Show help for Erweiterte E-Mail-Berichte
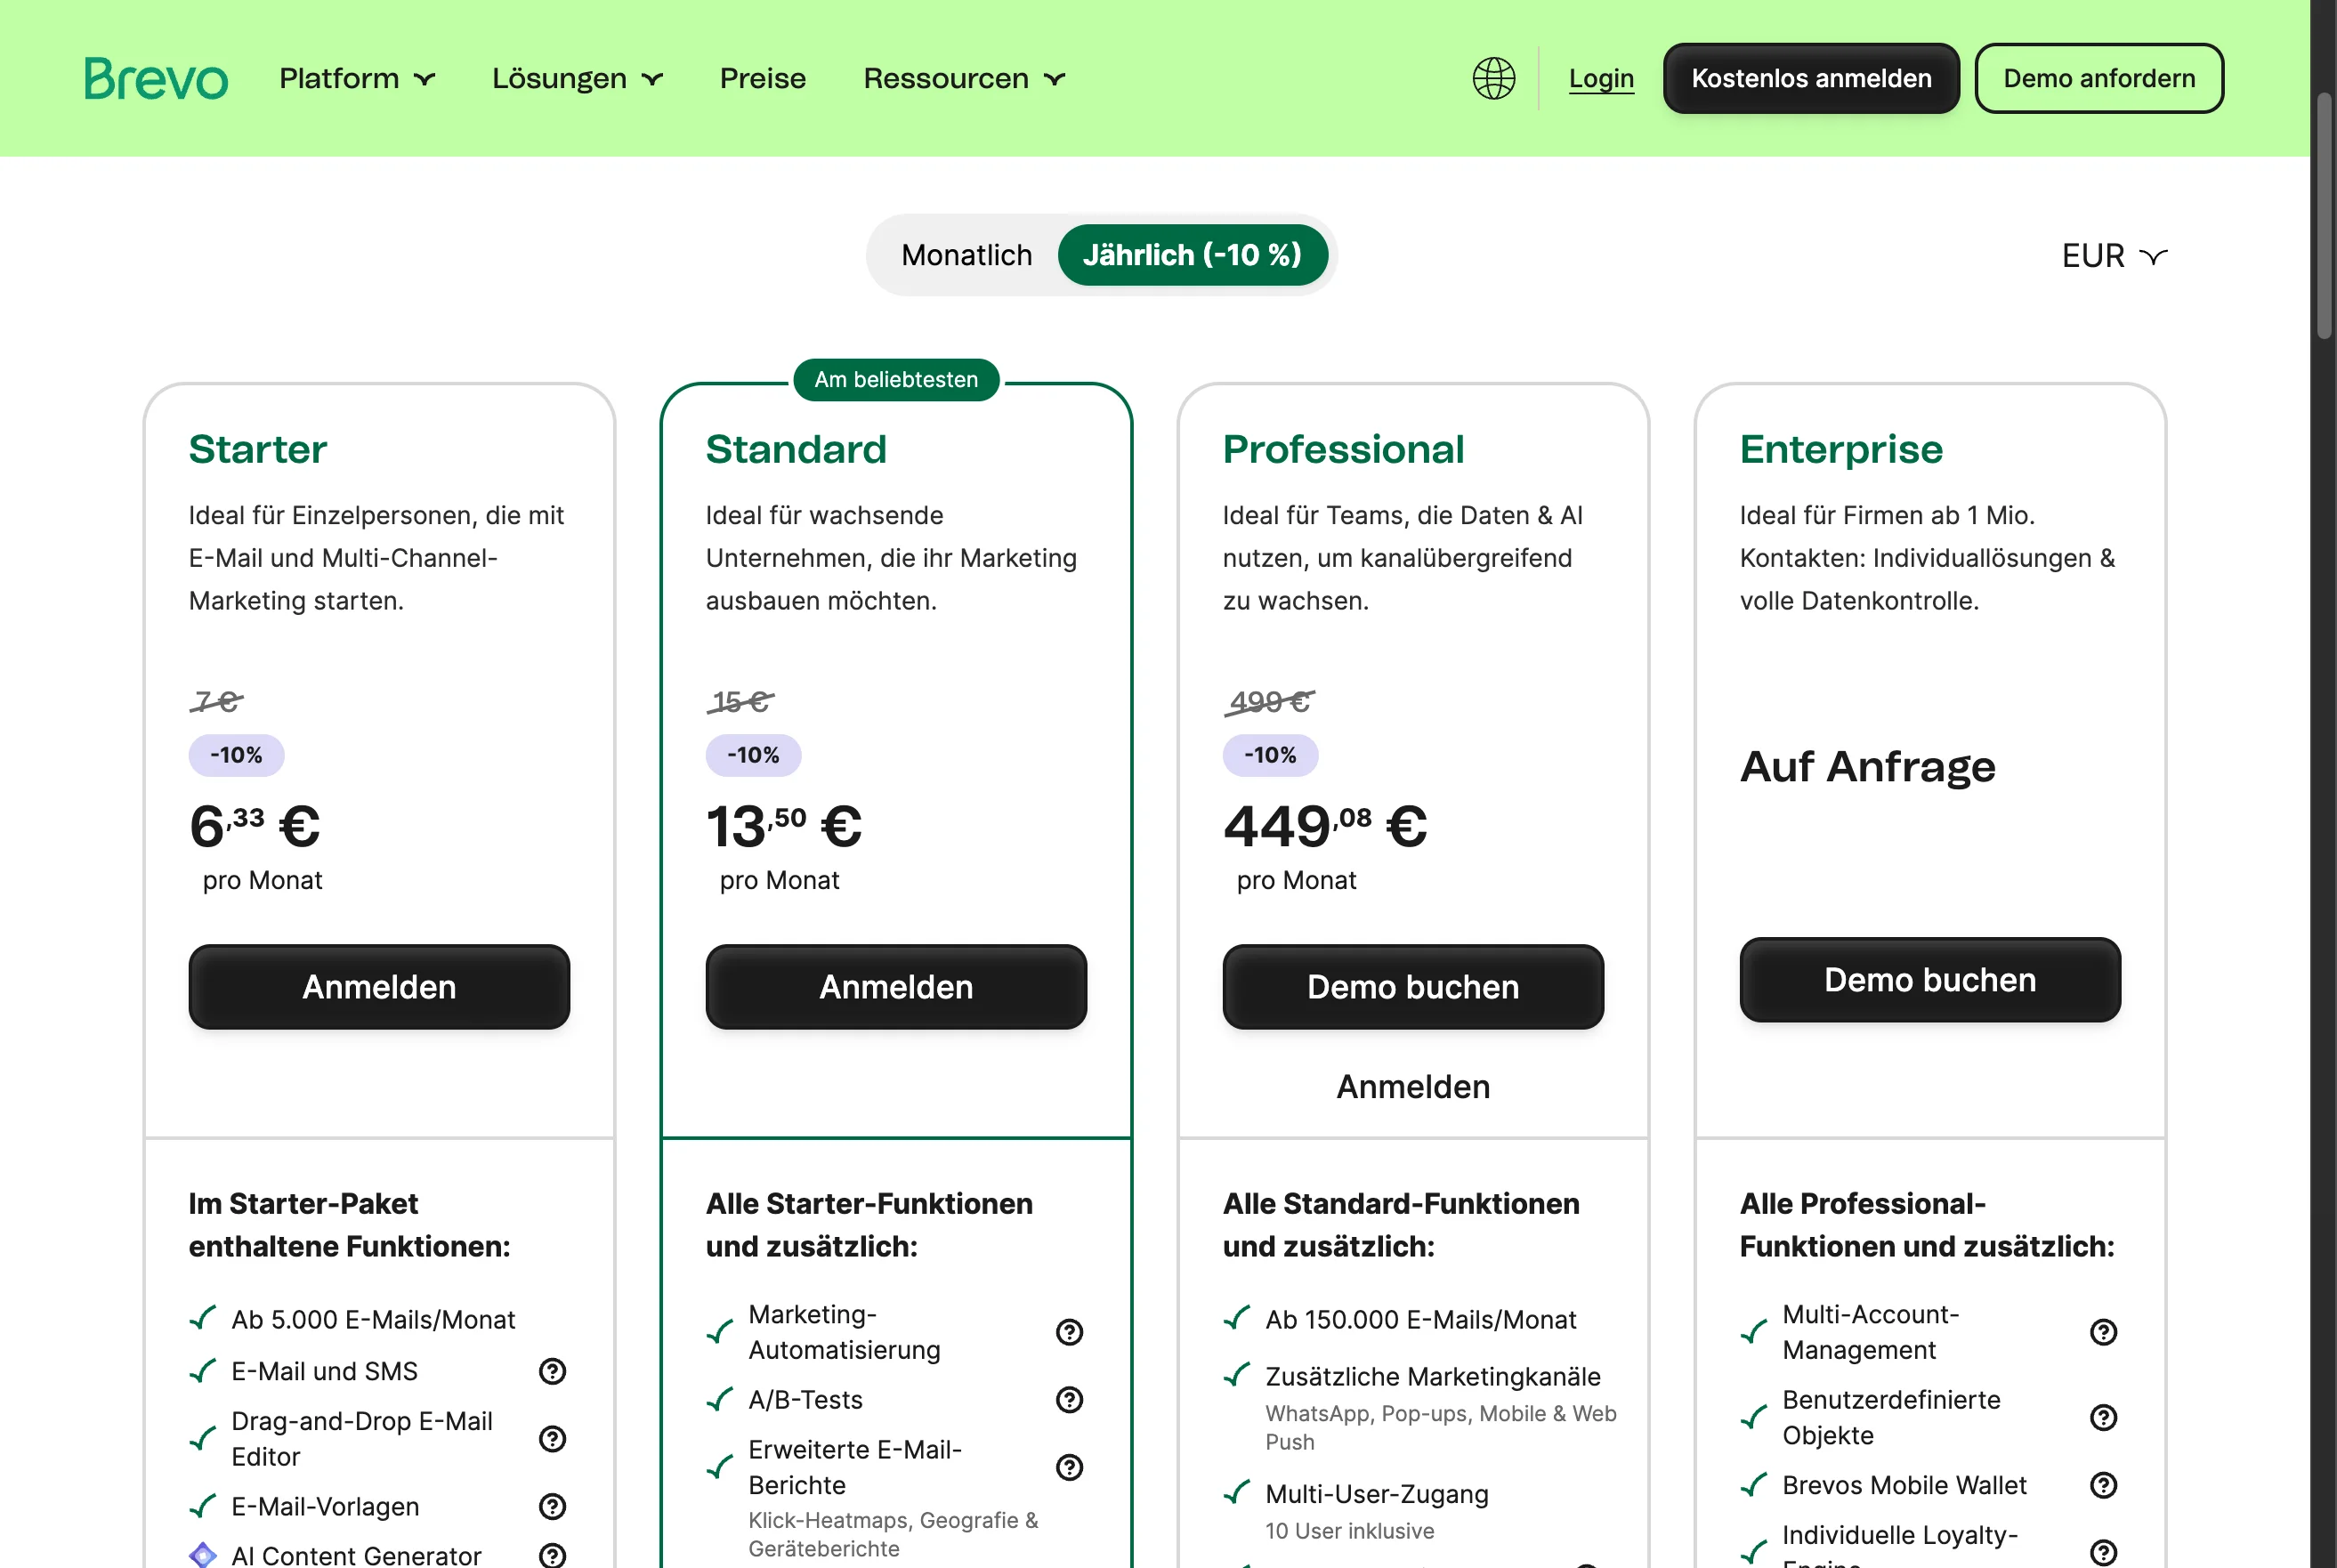The image size is (2337, 1568). tap(1069, 1467)
